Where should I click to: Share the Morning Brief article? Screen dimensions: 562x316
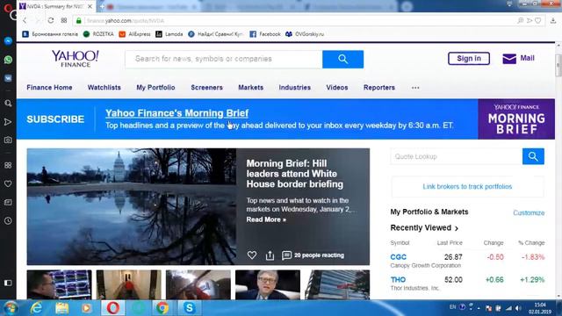(x=270, y=255)
